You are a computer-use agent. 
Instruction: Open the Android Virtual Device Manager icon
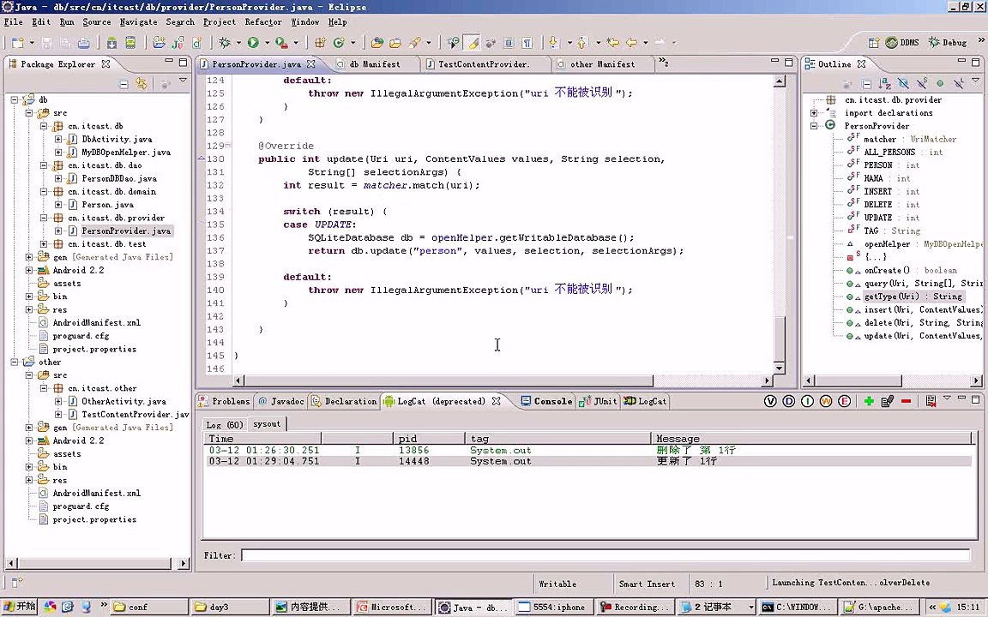coord(130,42)
